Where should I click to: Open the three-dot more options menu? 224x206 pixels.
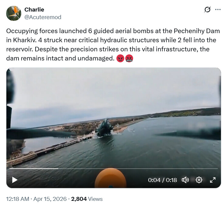click(x=218, y=10)
